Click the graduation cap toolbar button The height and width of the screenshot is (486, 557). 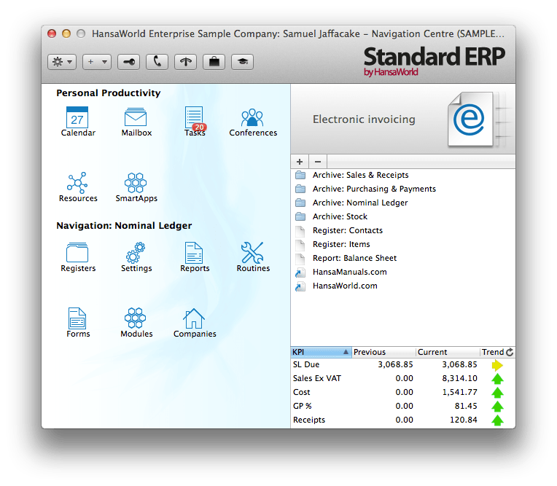[242, 62]
